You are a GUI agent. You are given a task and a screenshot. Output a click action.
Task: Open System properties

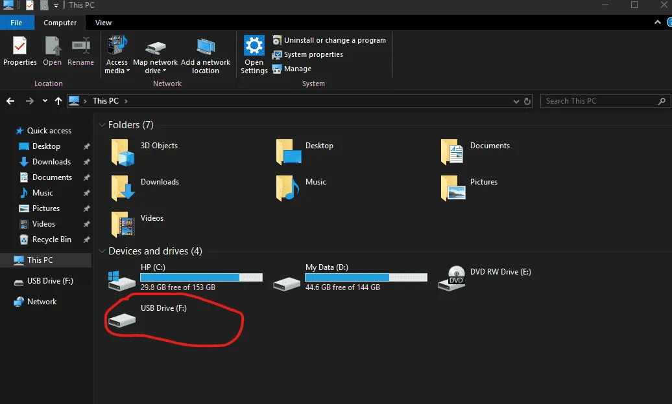307,54
